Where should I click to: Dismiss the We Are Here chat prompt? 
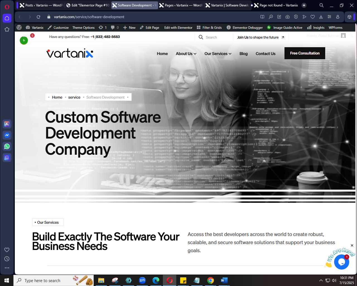pyautogui.click(x=352, y=246)
